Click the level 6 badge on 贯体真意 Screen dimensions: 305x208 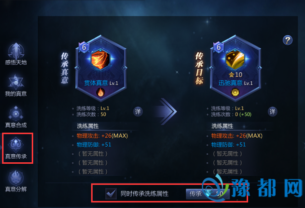[x=84, y=47]
